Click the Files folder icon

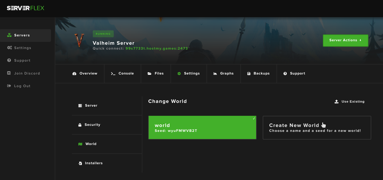pos(150,74)
